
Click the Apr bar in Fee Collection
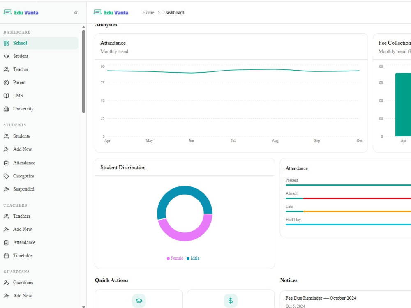403,104
